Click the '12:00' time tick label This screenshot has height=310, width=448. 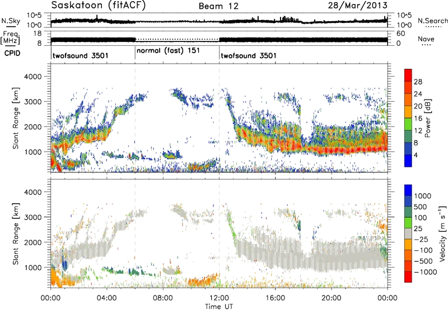pyautogui.click(x=219, y=298)
